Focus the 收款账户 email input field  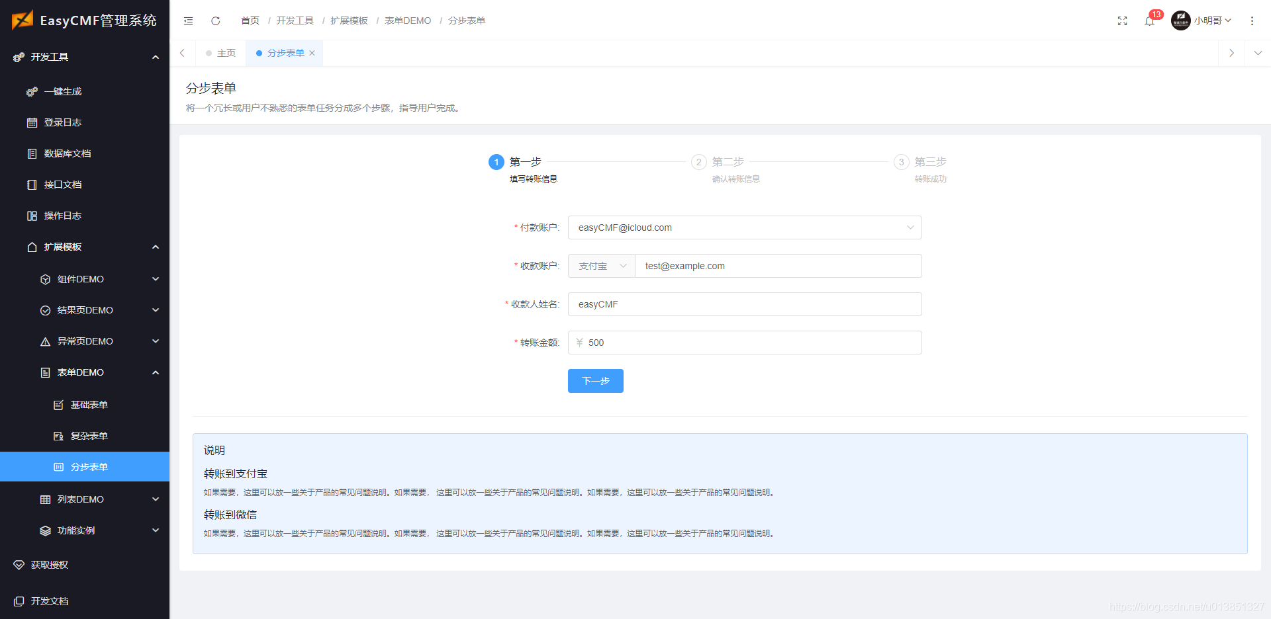tap(778, 266)
